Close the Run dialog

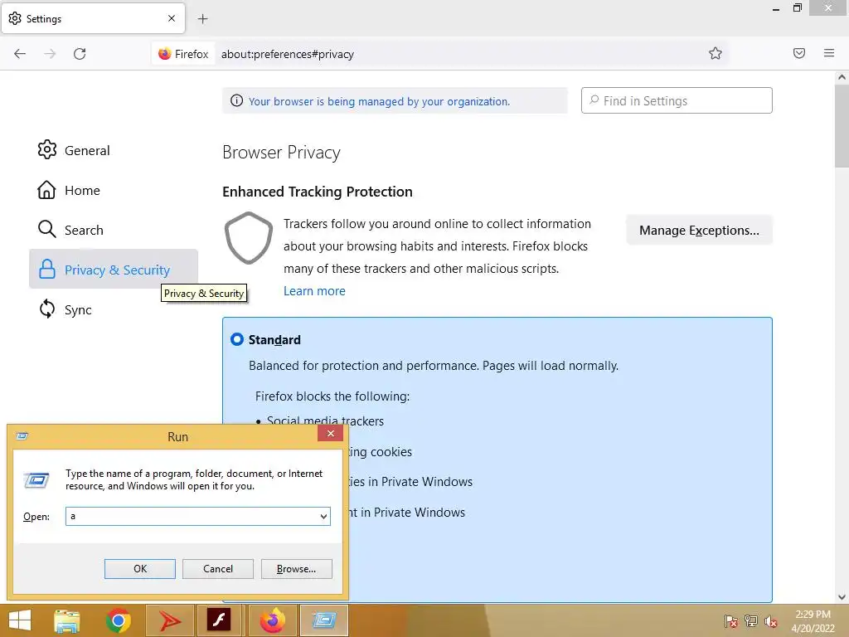point(330,433)
